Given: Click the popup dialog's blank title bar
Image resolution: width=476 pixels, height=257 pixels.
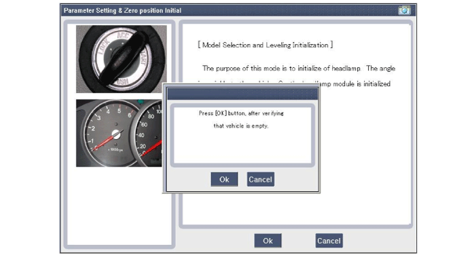Looking at the screenshot, I should [x=242, y=94].
